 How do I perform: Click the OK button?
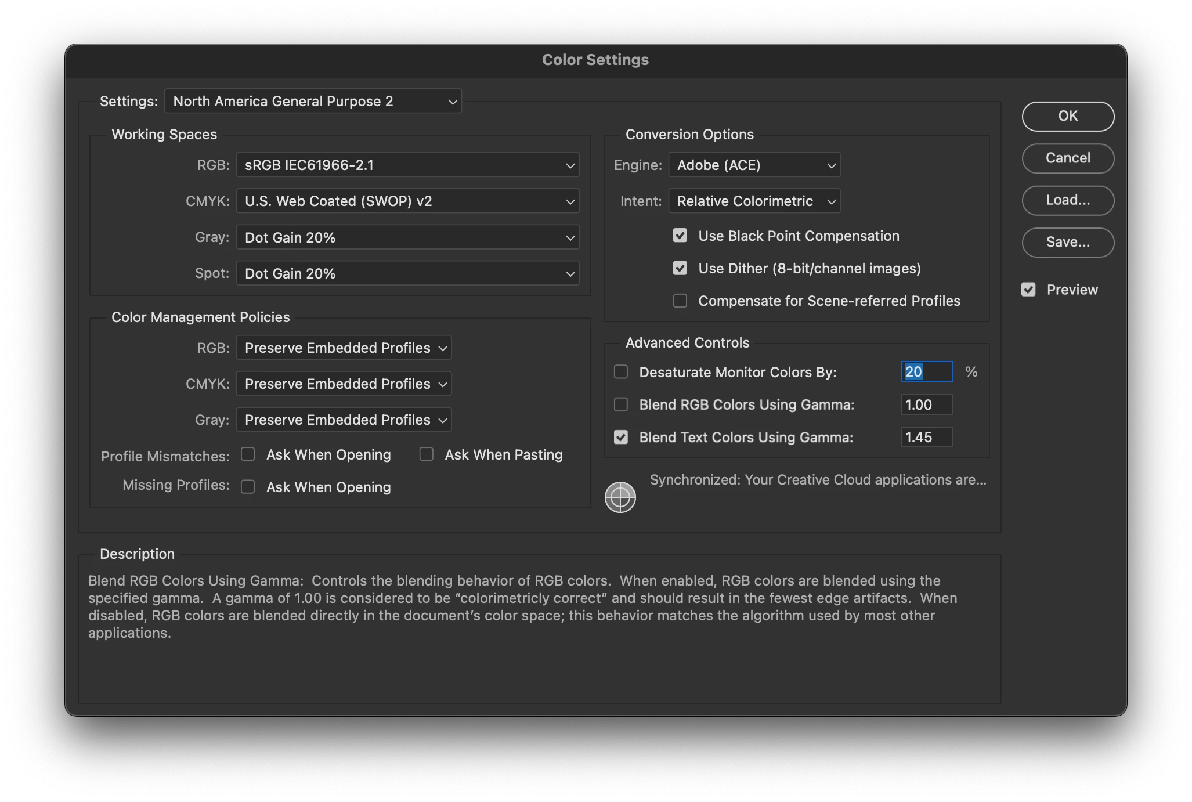click(x=1067, y=116)
